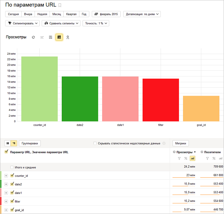
Task: Click the 554 600 visitors value
Action: [218, 201]
